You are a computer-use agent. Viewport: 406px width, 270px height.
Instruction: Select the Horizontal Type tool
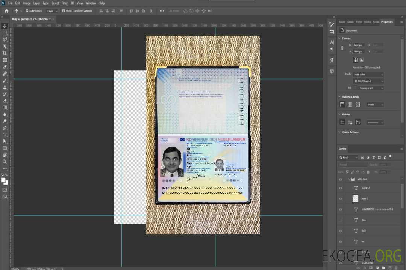click(5, 135)
